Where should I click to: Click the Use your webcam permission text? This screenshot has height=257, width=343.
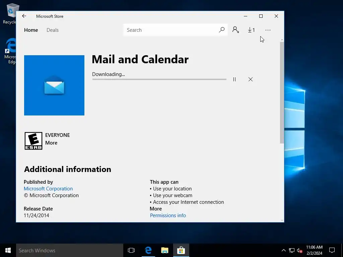click(173, 195)
